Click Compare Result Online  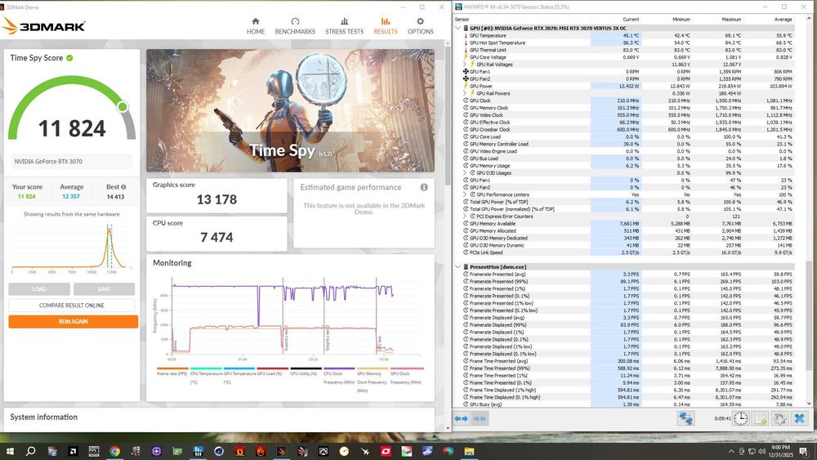pos(71,306)
